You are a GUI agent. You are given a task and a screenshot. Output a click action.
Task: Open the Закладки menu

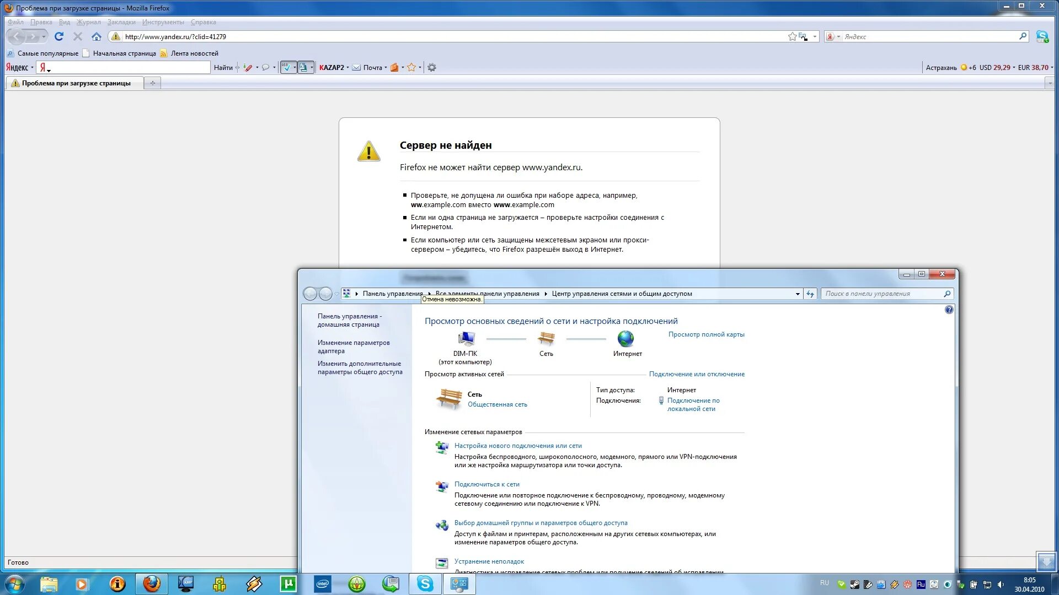[x=121, y=22]
